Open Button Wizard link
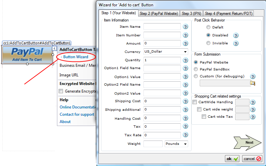The image size is (266, 166). pos(76,57)
